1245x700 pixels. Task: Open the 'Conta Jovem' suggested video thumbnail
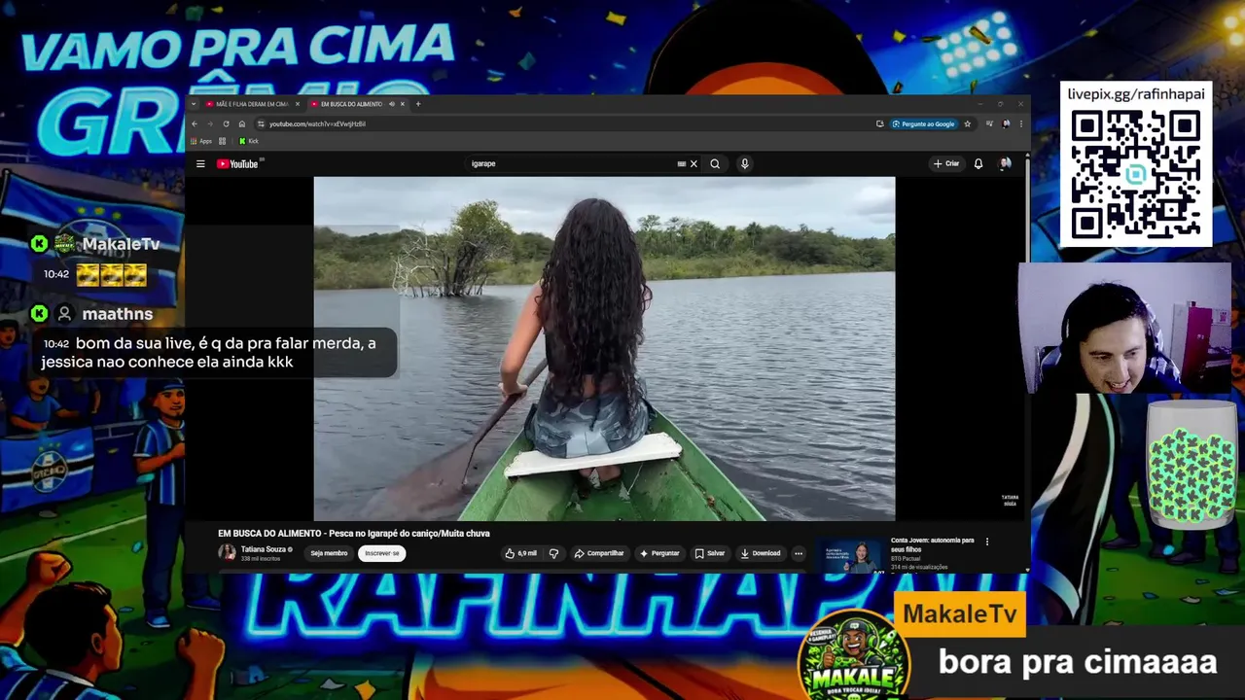851,557
